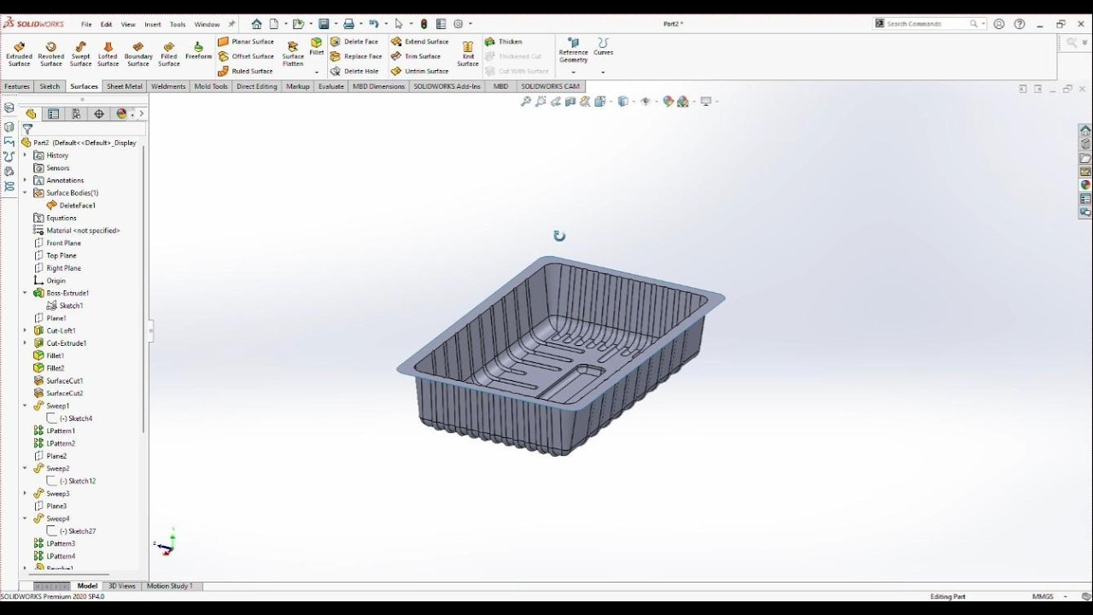Collapse the Surface Bodies(1) node
The width and height of the screenshot is (1093, 615).
pyautogui.click(x=25, y=193)
